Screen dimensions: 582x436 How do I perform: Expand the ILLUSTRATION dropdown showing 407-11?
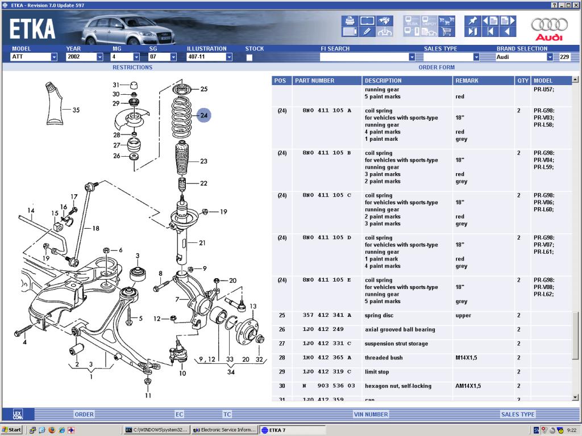click(x=229, y=57)
